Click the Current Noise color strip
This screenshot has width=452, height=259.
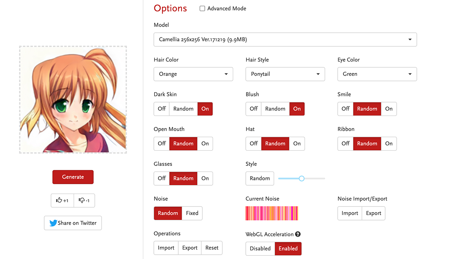tap(272, 213)
